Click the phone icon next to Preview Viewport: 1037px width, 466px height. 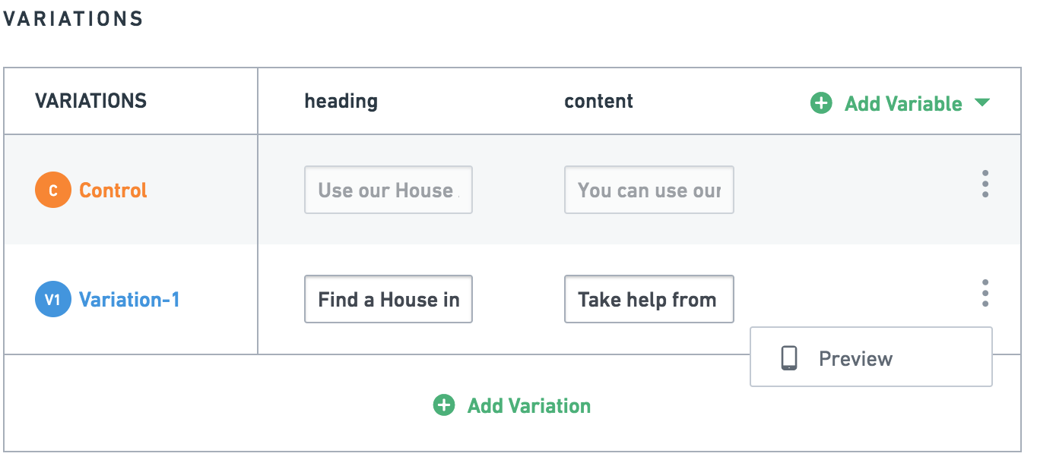click(x=789, y=358)
